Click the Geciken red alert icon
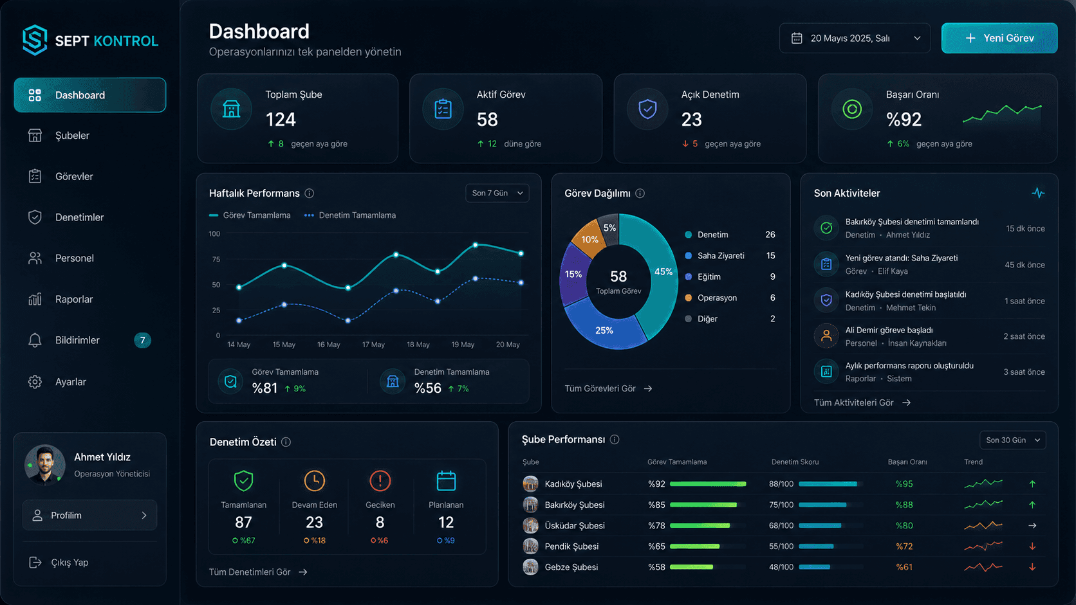 (x=380, y=480)
